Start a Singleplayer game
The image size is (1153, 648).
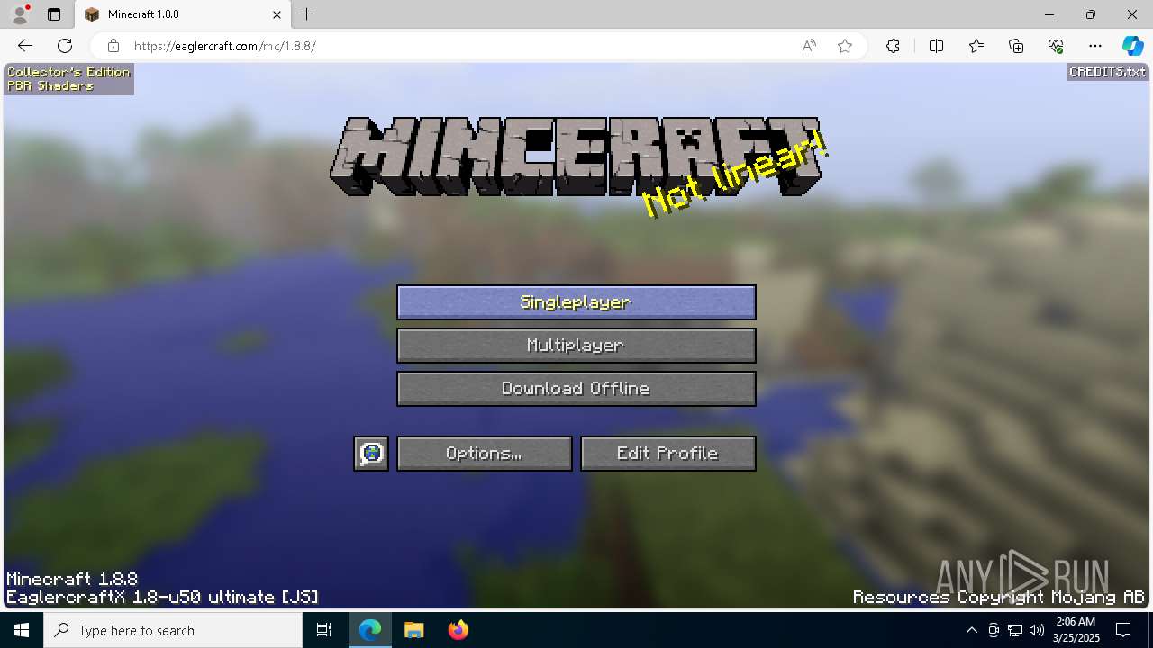[x=576, y=302]
